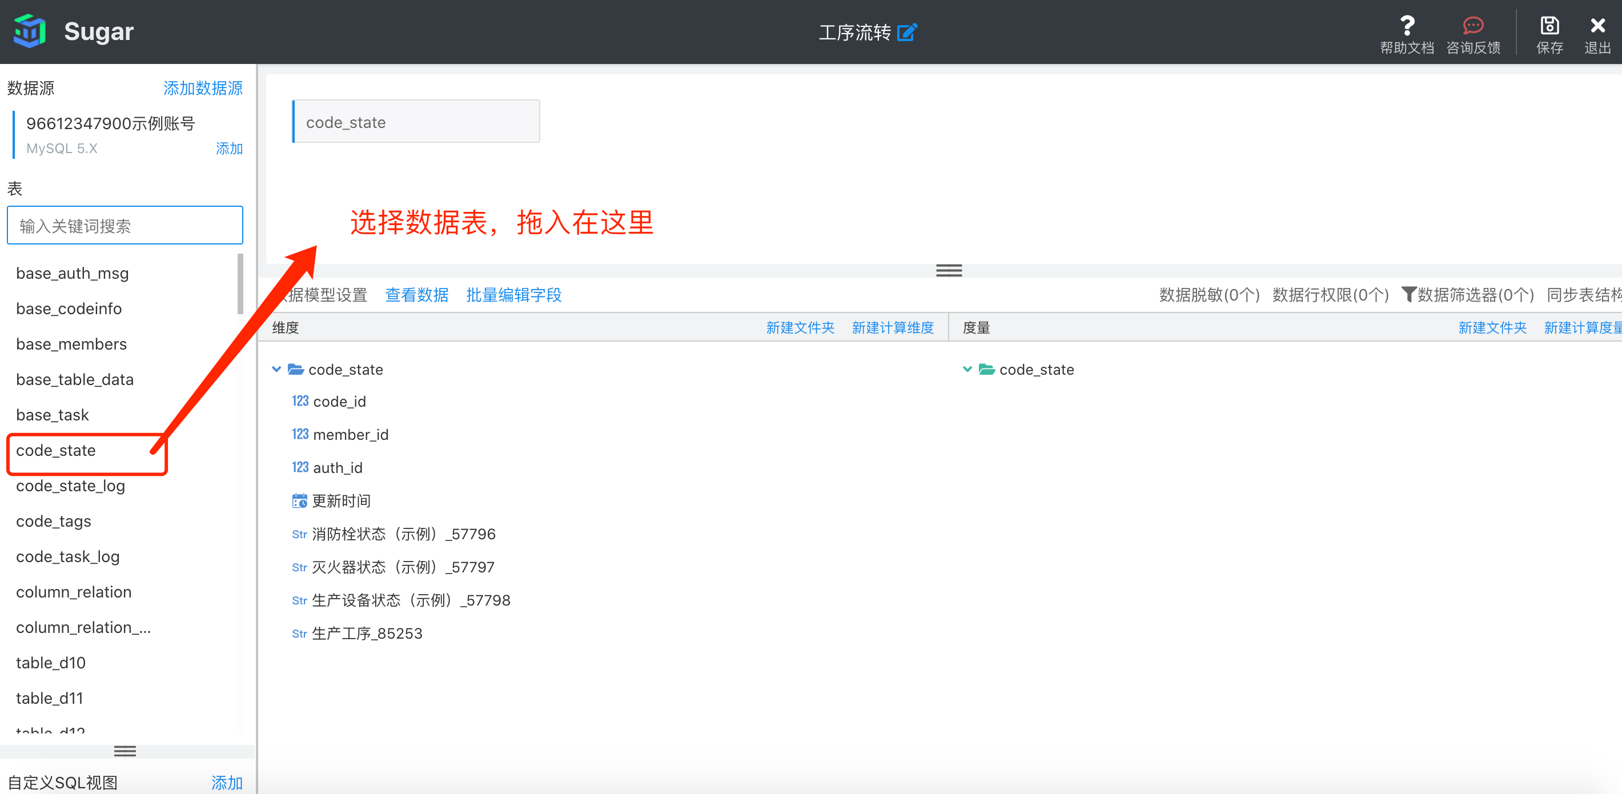Switch to 查看数据
The width and height of the screenshot is (1622, 794).
[x=417, y=295]
